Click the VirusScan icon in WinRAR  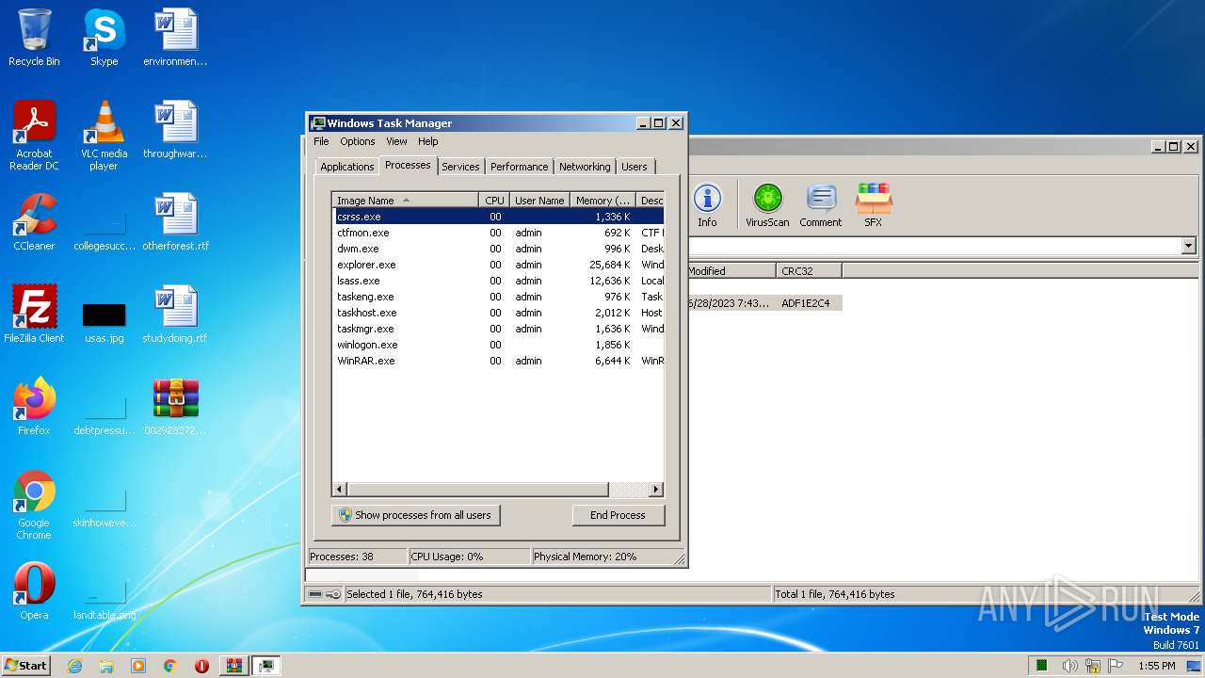point(767,205)
